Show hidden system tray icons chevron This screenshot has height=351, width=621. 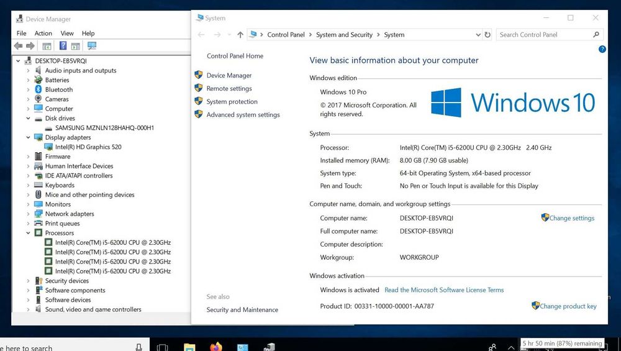(511, 348)
